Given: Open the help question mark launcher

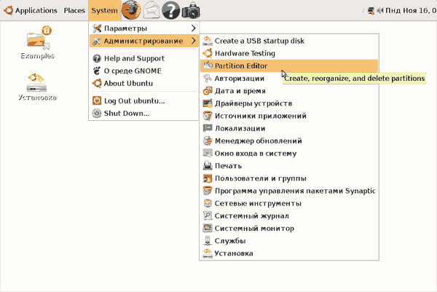Looking at the screenshot, I should point(170,10).
